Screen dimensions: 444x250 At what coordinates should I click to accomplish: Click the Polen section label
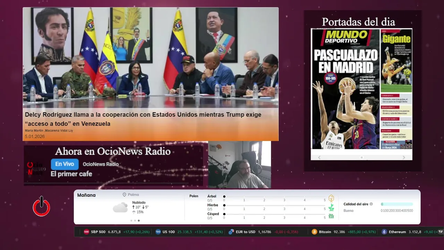click(x=194, y=196)
